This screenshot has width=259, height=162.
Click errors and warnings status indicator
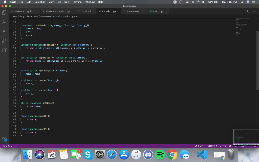[x=7, y=146]
